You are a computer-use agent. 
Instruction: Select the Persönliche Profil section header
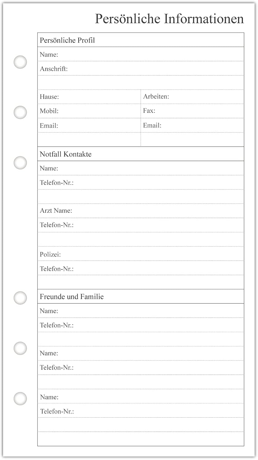coord(141,40)
